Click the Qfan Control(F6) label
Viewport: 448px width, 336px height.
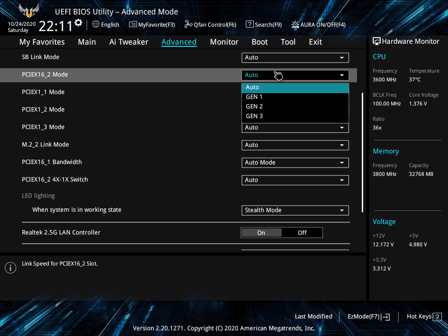pyautogui.click(x=215, y=24)
